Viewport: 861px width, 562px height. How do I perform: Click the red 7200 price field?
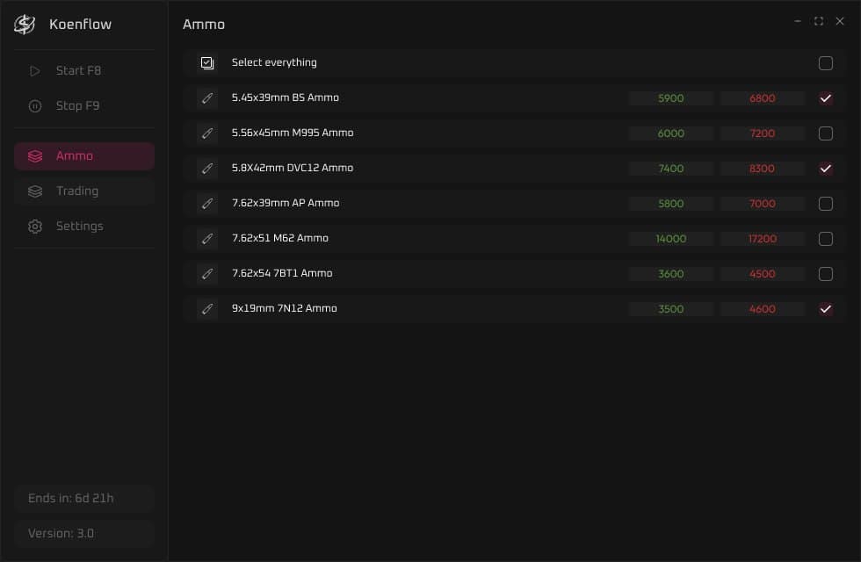[763, 133]
